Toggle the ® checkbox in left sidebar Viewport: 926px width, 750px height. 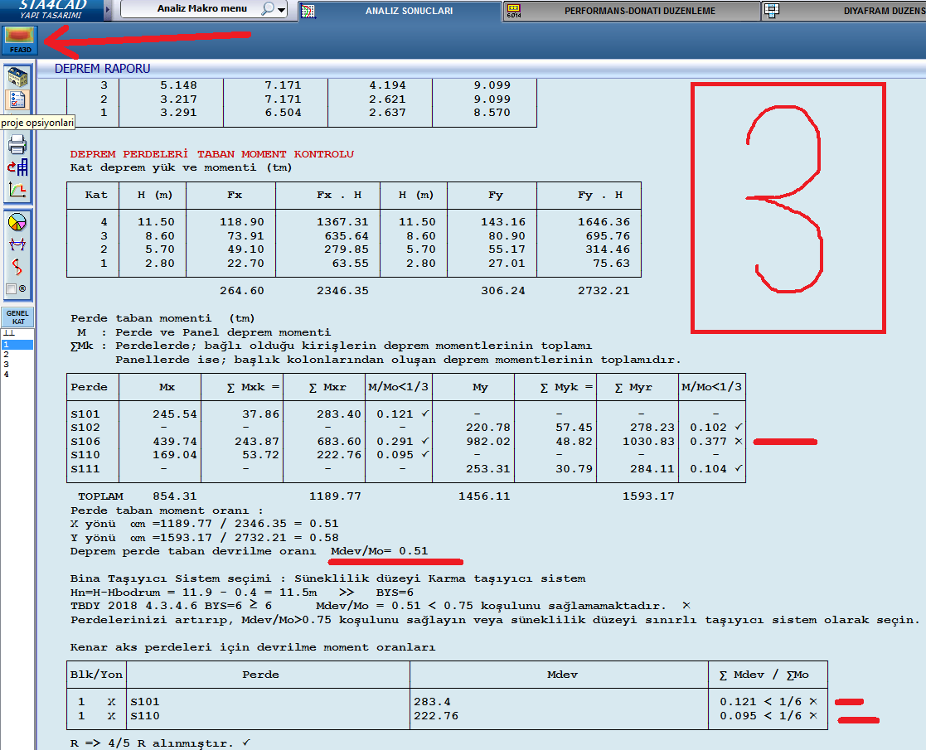[x=12, y=289]
